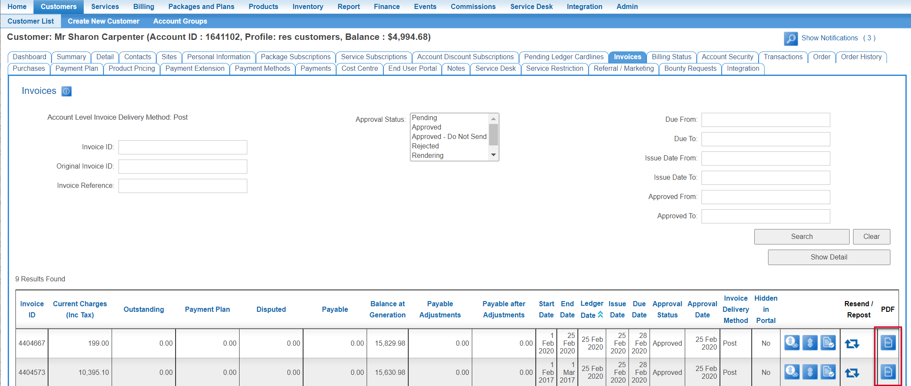The image size is (911, 386).
Task: Click the Show Notifications magnifier icon
Action: (790, 39)
